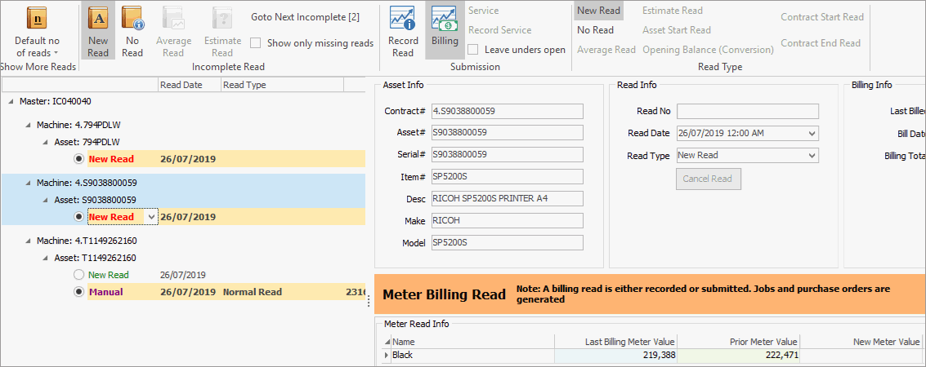Click the Read No input field
Image resolution: width=926 pixels, height=367 pixels.
click(747, 112)
